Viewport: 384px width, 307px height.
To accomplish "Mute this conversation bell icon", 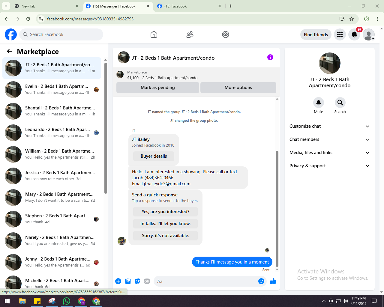I will pyautogui.click(x=319, y=103).
